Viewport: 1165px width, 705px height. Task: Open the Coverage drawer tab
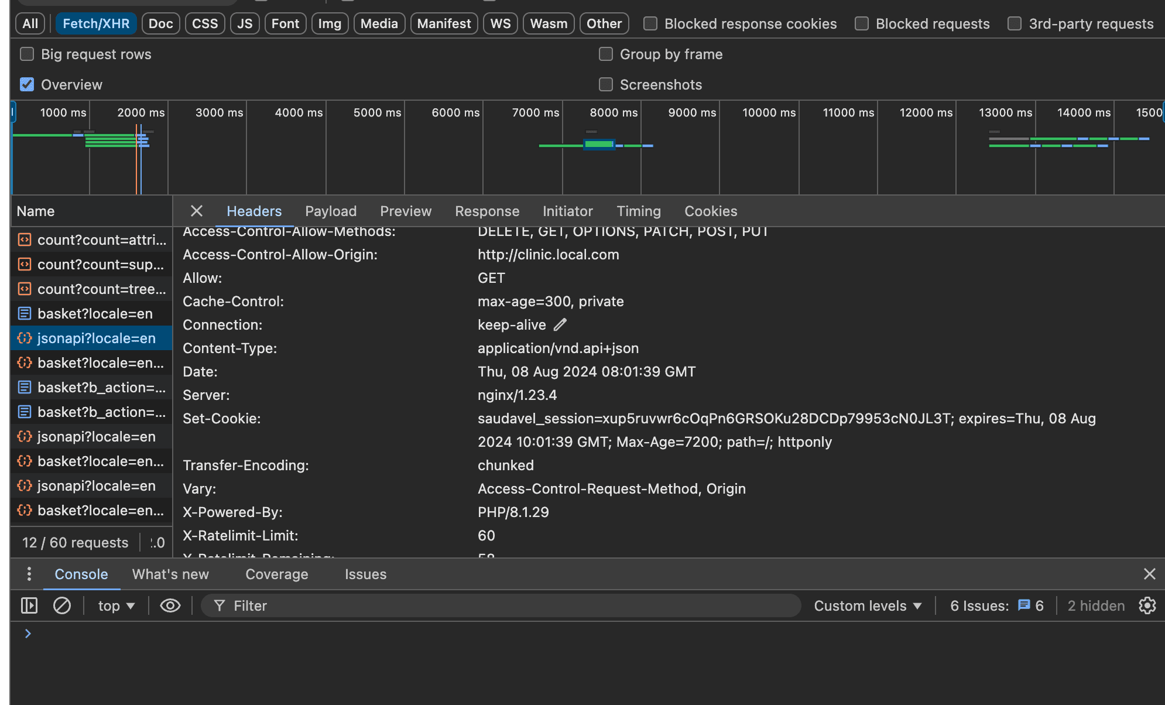(277, 574)
